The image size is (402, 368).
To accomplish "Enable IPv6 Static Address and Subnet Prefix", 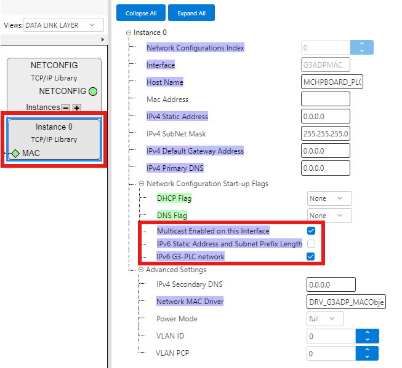I will (x=311, y=244).
